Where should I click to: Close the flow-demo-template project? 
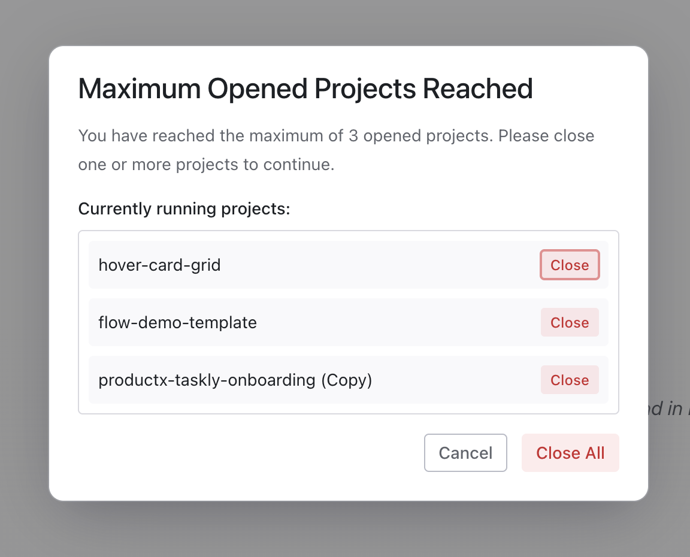(569, 323)
